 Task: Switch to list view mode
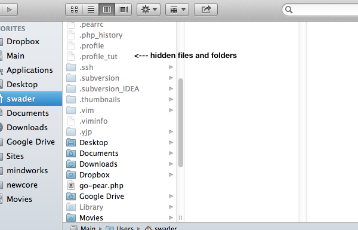91,10
